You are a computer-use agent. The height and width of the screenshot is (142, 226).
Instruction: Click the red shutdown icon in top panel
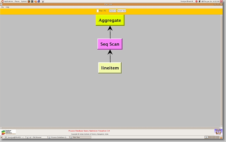click(x=221, y=1)
